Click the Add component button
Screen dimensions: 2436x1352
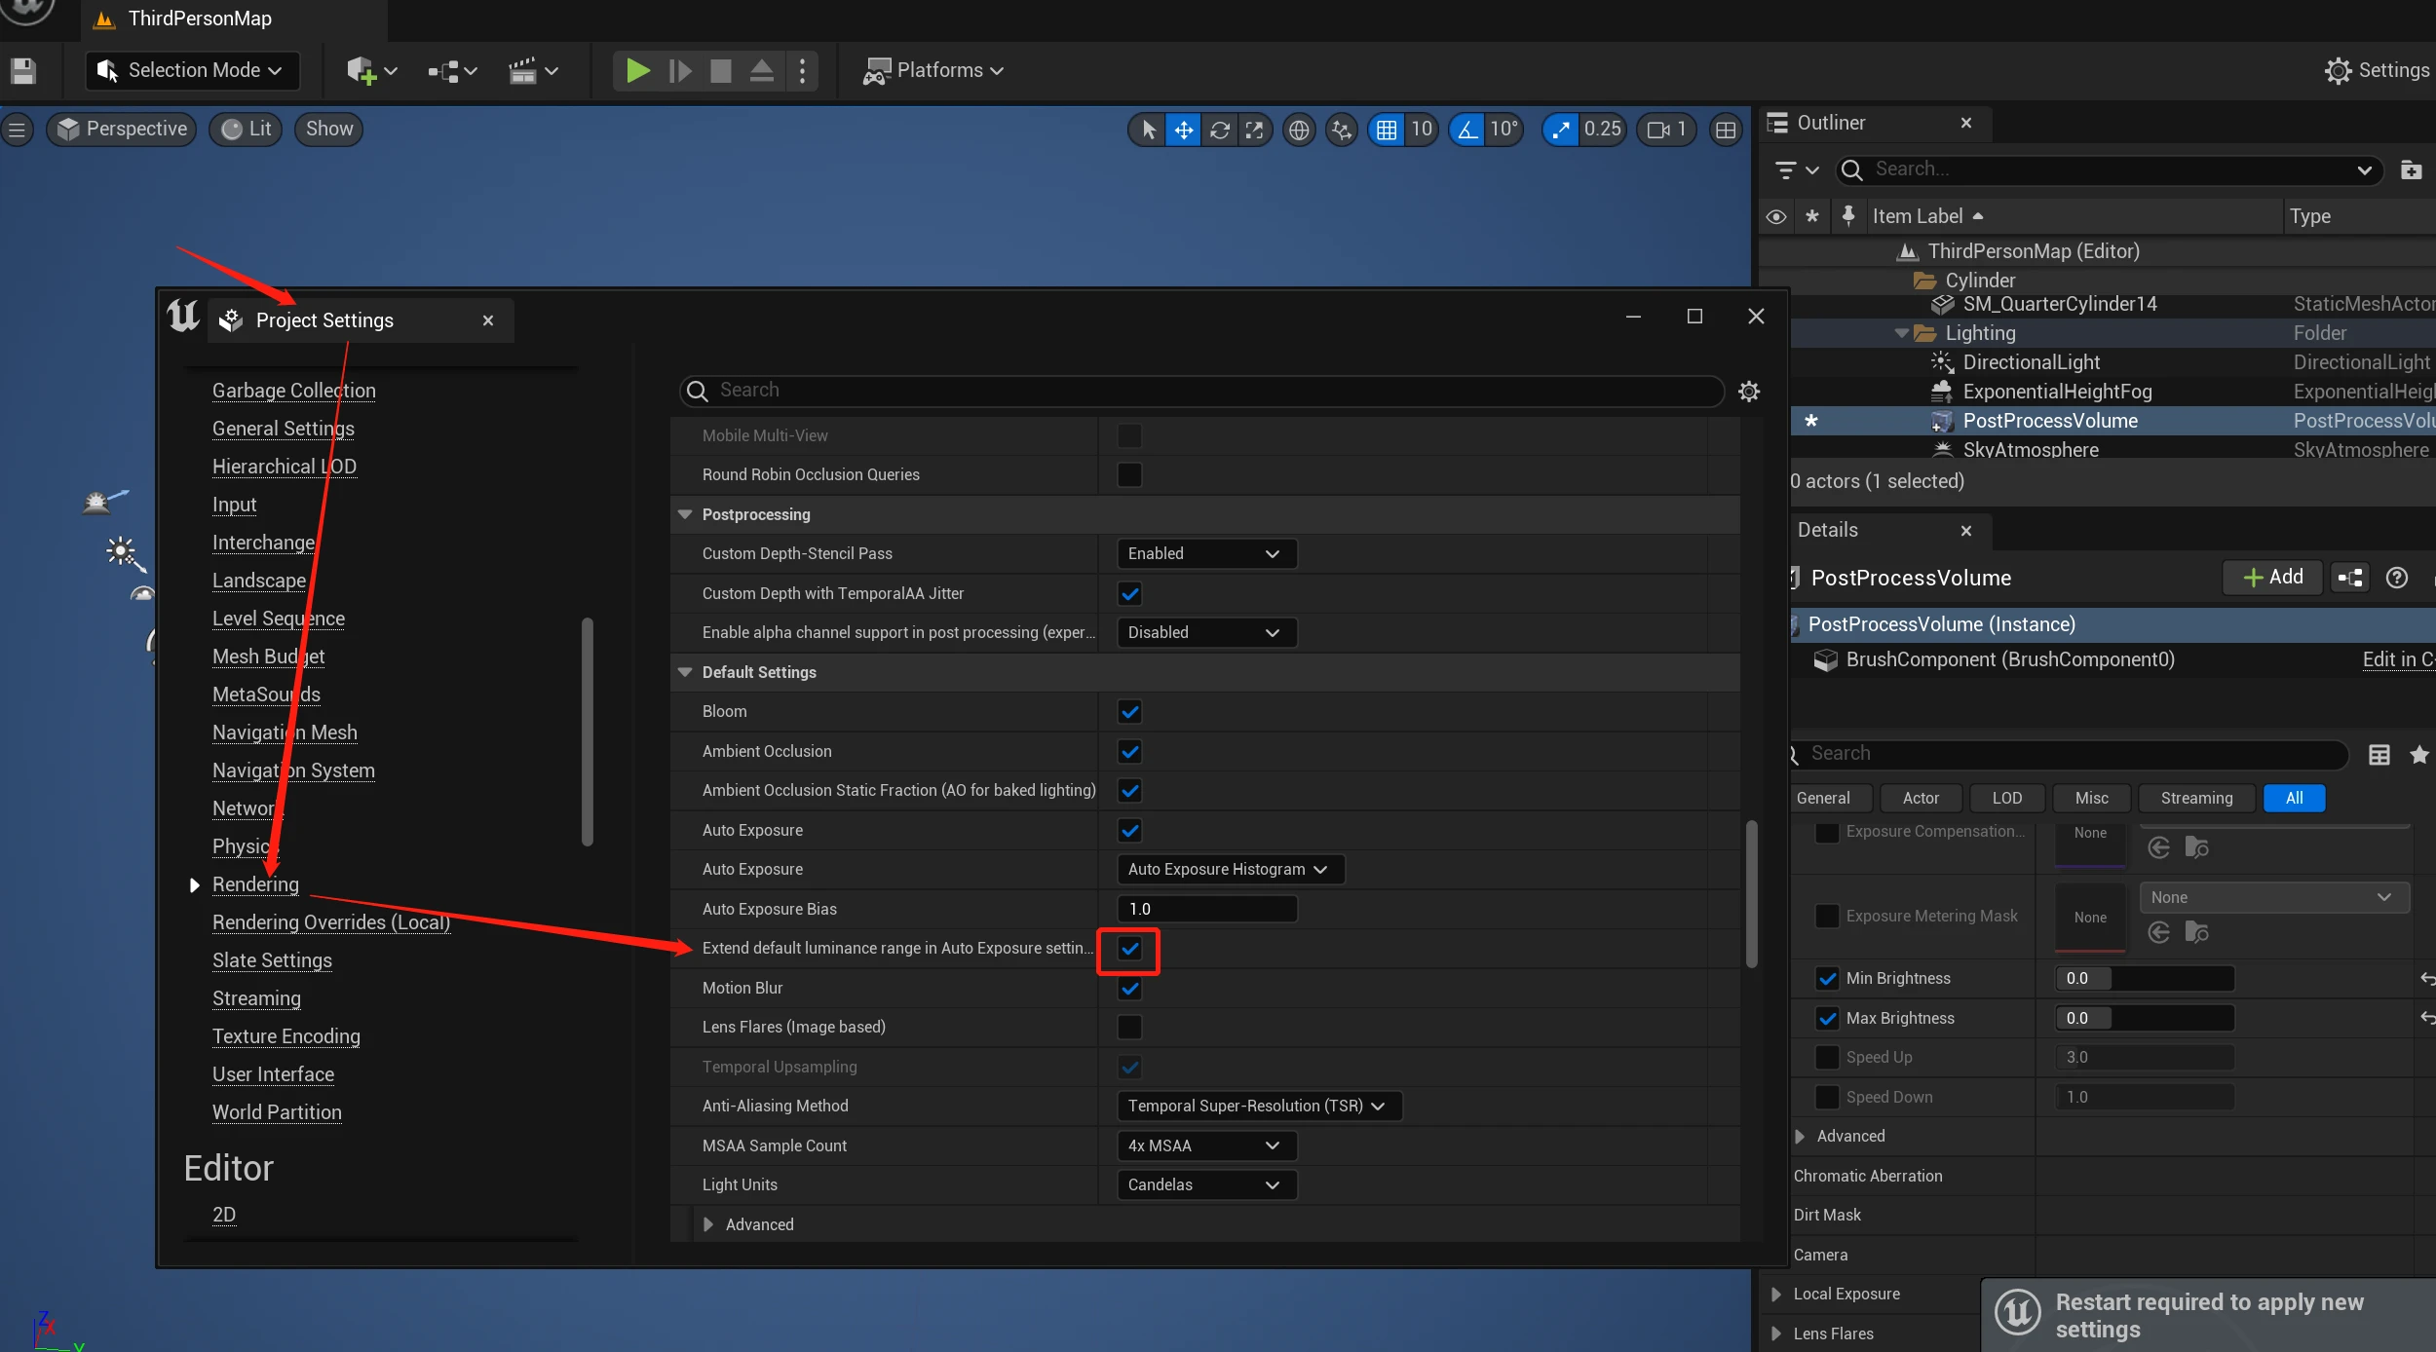point(2272,578)
